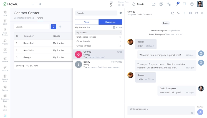The image size is (207, 118).
Task: Open the user profile avatar menu
Action: 200,4
